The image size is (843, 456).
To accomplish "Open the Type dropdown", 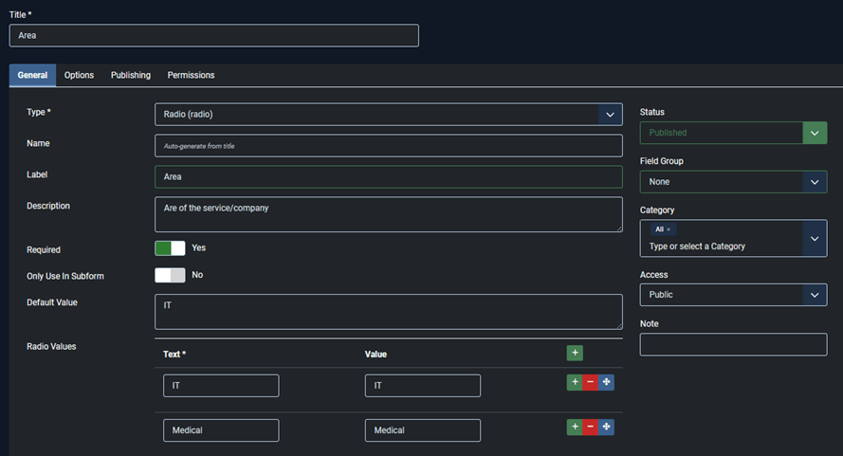I will [x=610, y=115].
